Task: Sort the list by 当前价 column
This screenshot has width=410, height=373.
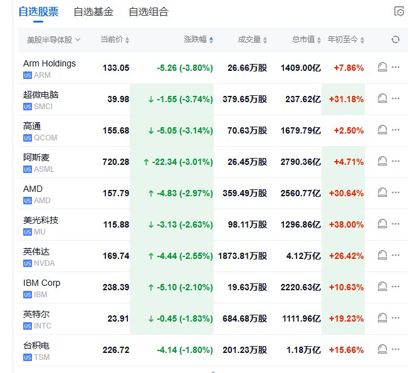Action: [115, 39]
